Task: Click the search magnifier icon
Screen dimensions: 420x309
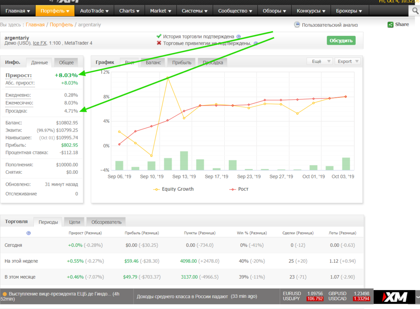Action: pyautogui.click(x=415, y=11)
